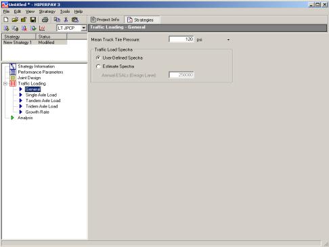329x247 pixels.
Task: Switch to the Strategies tab
Action: pos(141,20)
